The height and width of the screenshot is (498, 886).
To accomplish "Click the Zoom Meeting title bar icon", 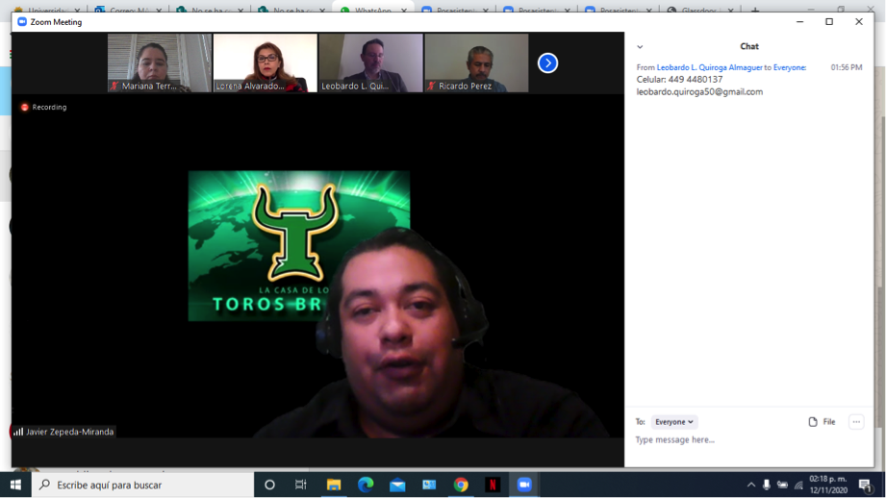I will [22, 22].
